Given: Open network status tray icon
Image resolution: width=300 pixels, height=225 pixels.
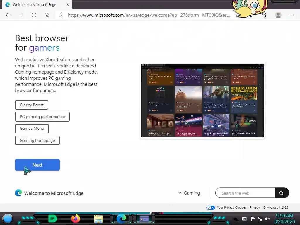Looking at the screenshot, I should point(260,219).
